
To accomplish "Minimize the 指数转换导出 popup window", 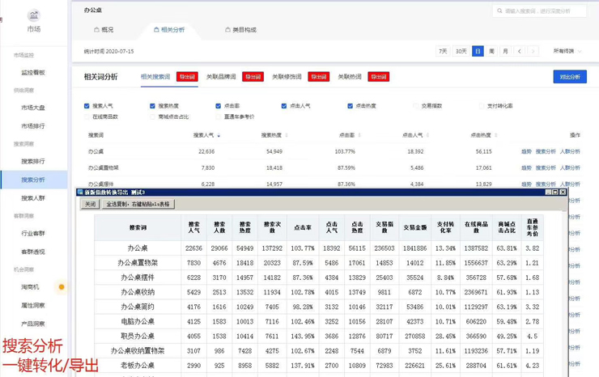I will pyautogui.click(x=548, y=192).
